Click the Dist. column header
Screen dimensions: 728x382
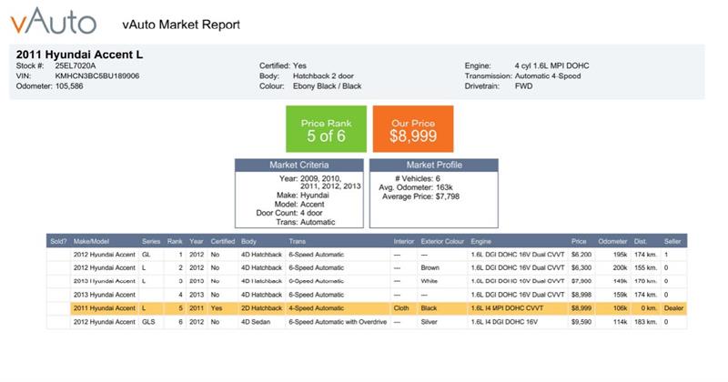coord(641,241)
